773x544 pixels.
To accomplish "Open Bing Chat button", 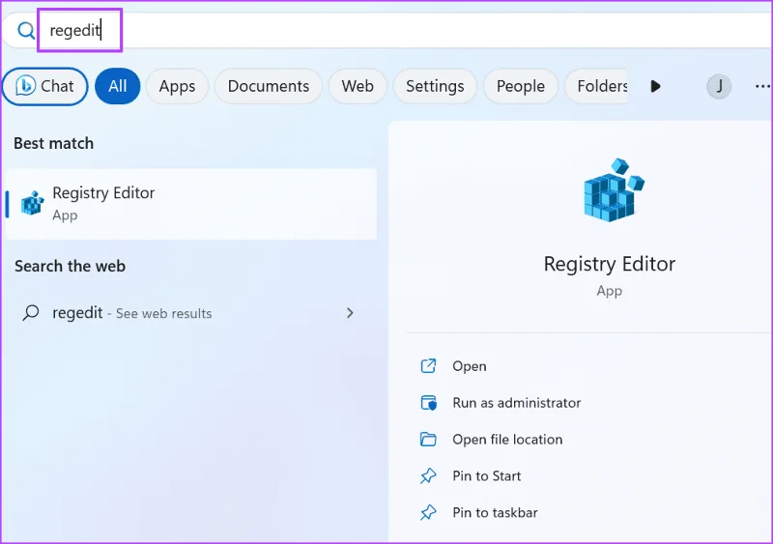I will [x=44, y=86].
